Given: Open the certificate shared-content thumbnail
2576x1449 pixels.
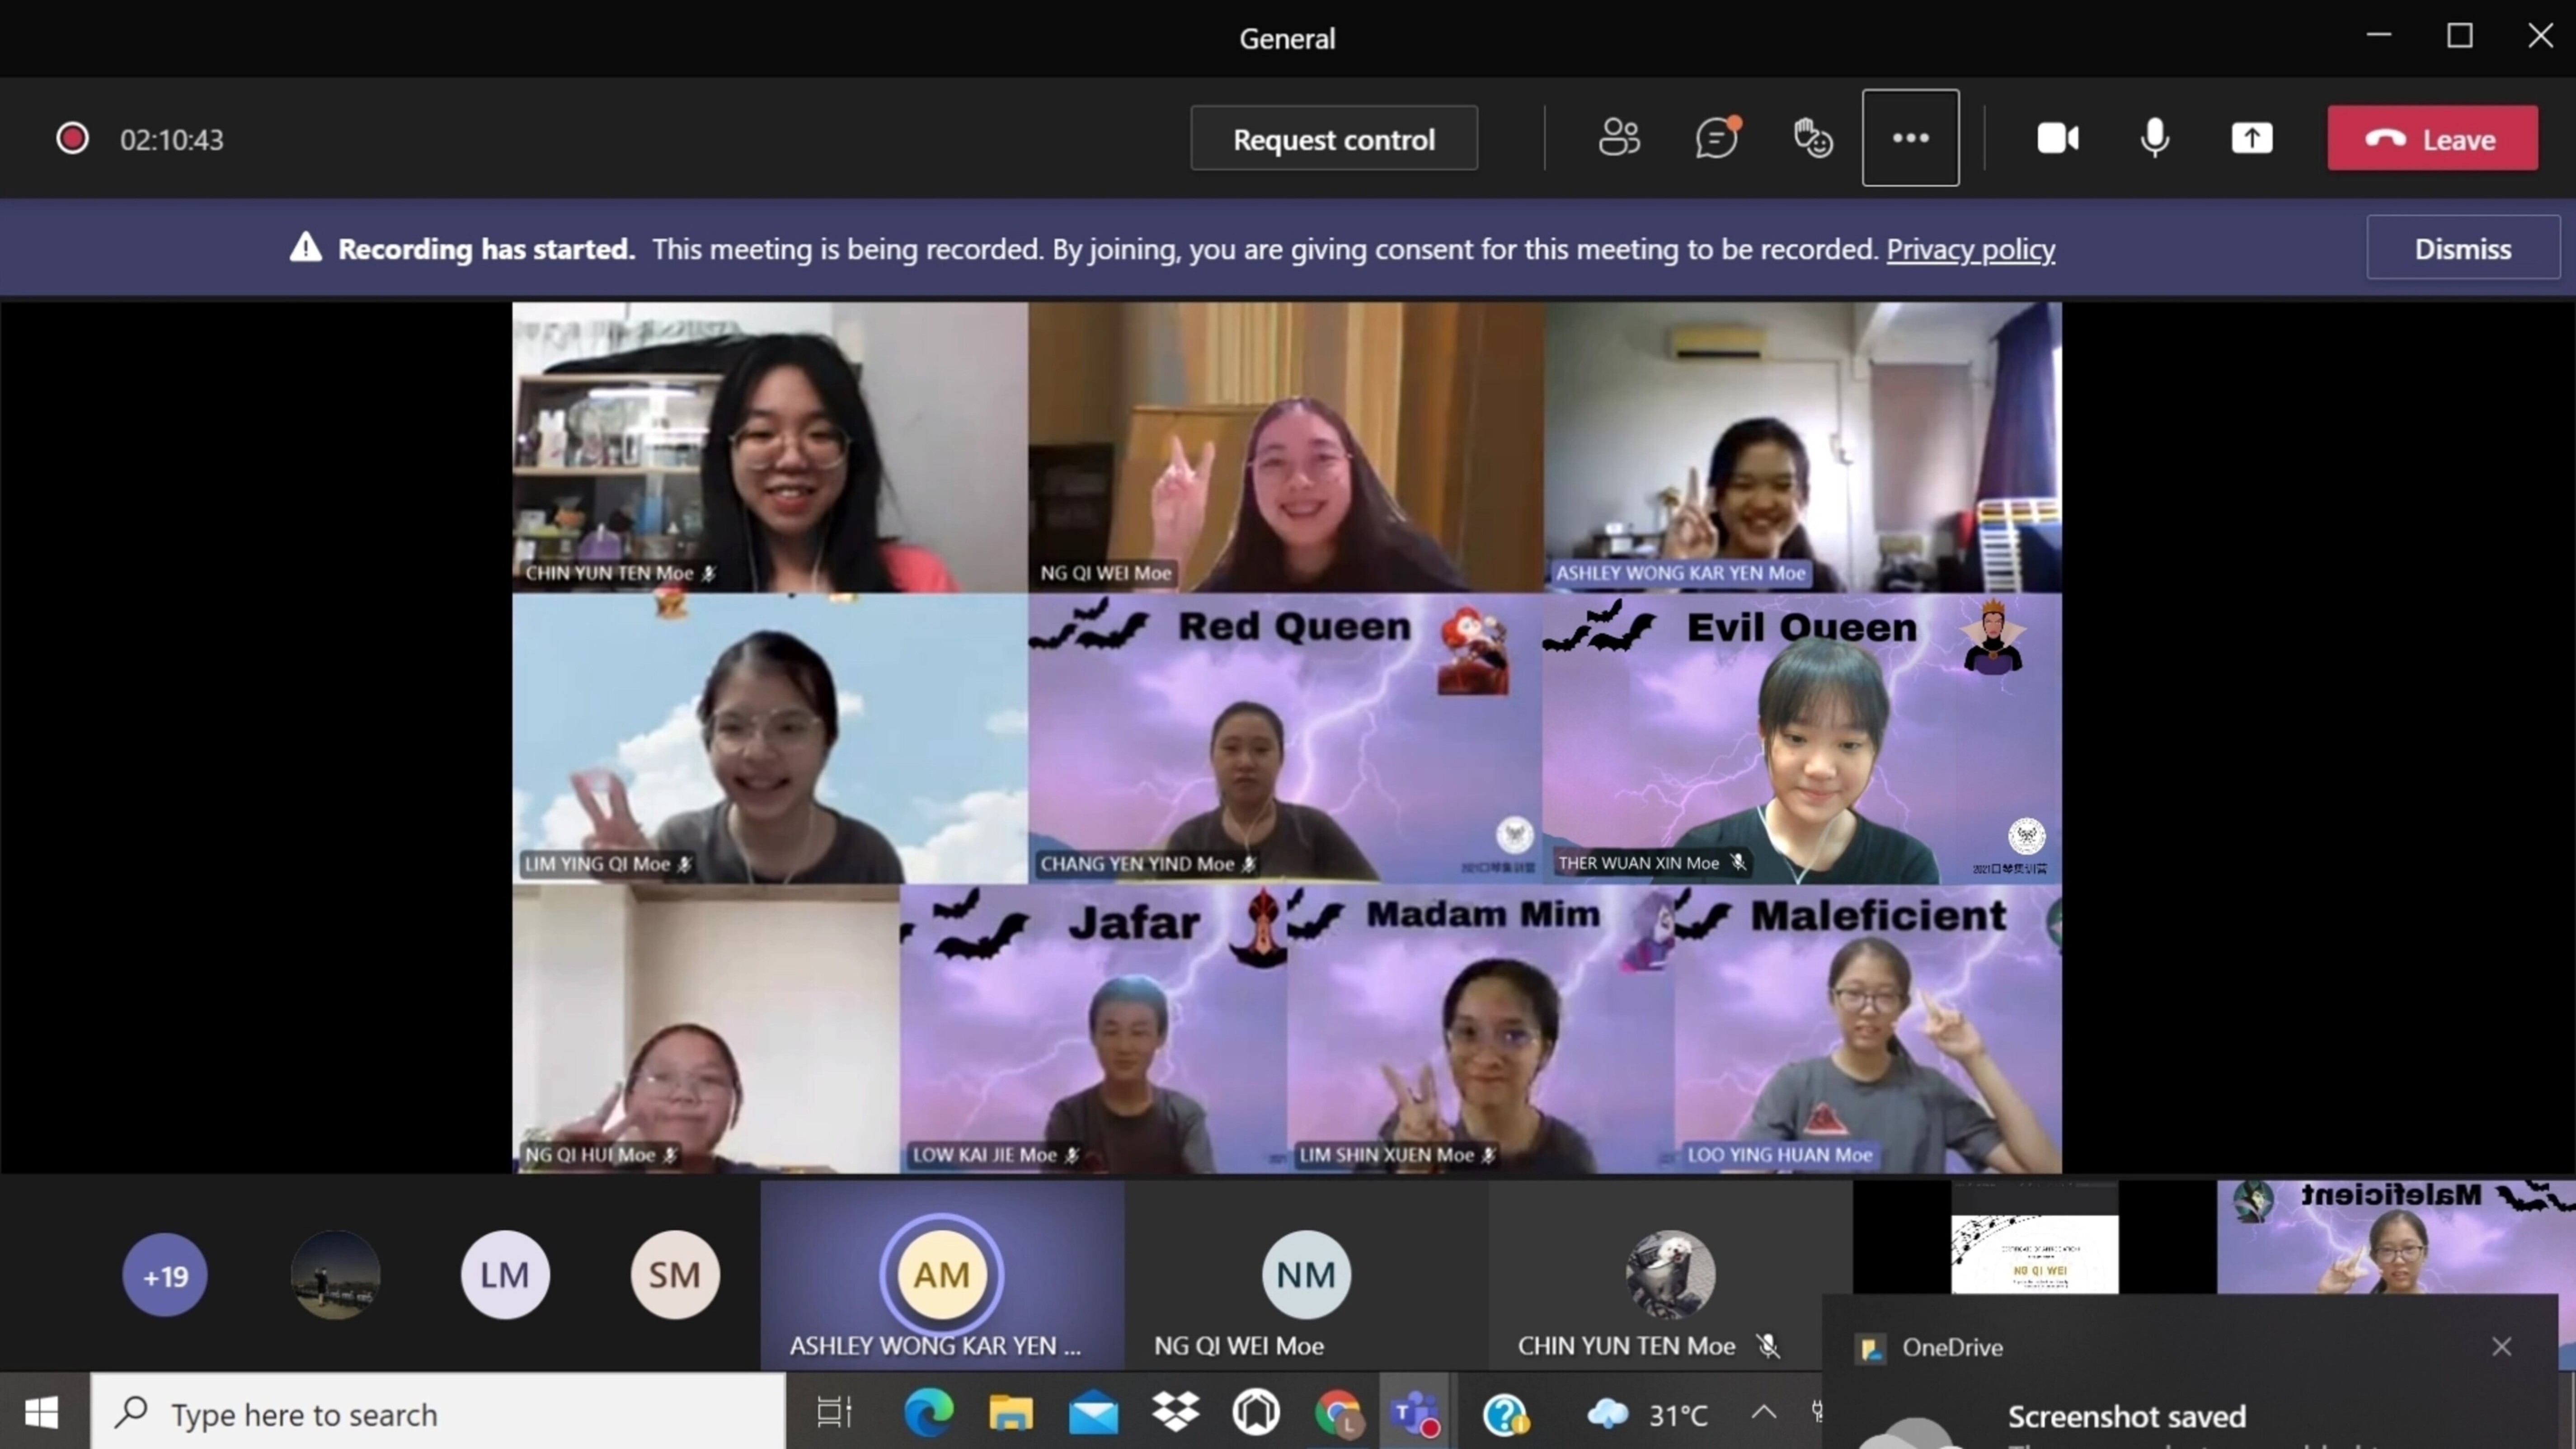Looking at the screenshot, I should click(x=2034, y=1238).
